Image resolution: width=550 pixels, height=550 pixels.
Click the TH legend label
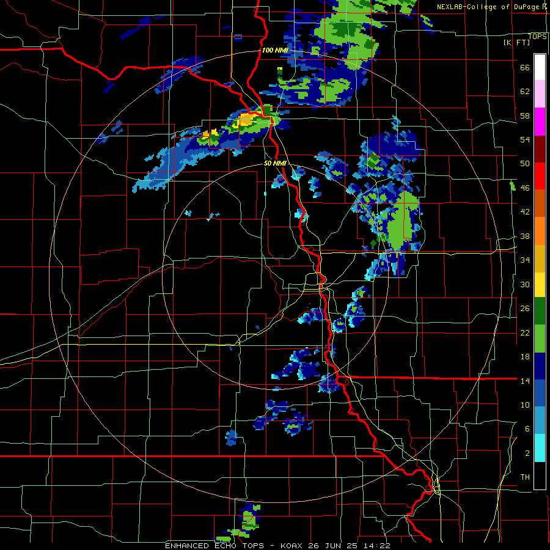[525, 477]
